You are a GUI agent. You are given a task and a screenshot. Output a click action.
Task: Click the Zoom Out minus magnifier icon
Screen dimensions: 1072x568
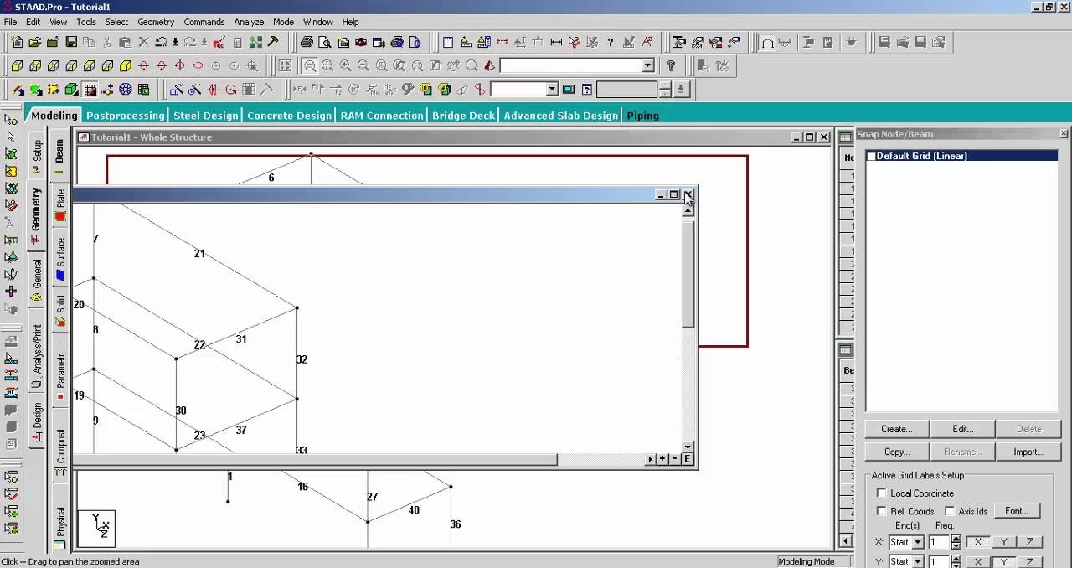[363, 65]
